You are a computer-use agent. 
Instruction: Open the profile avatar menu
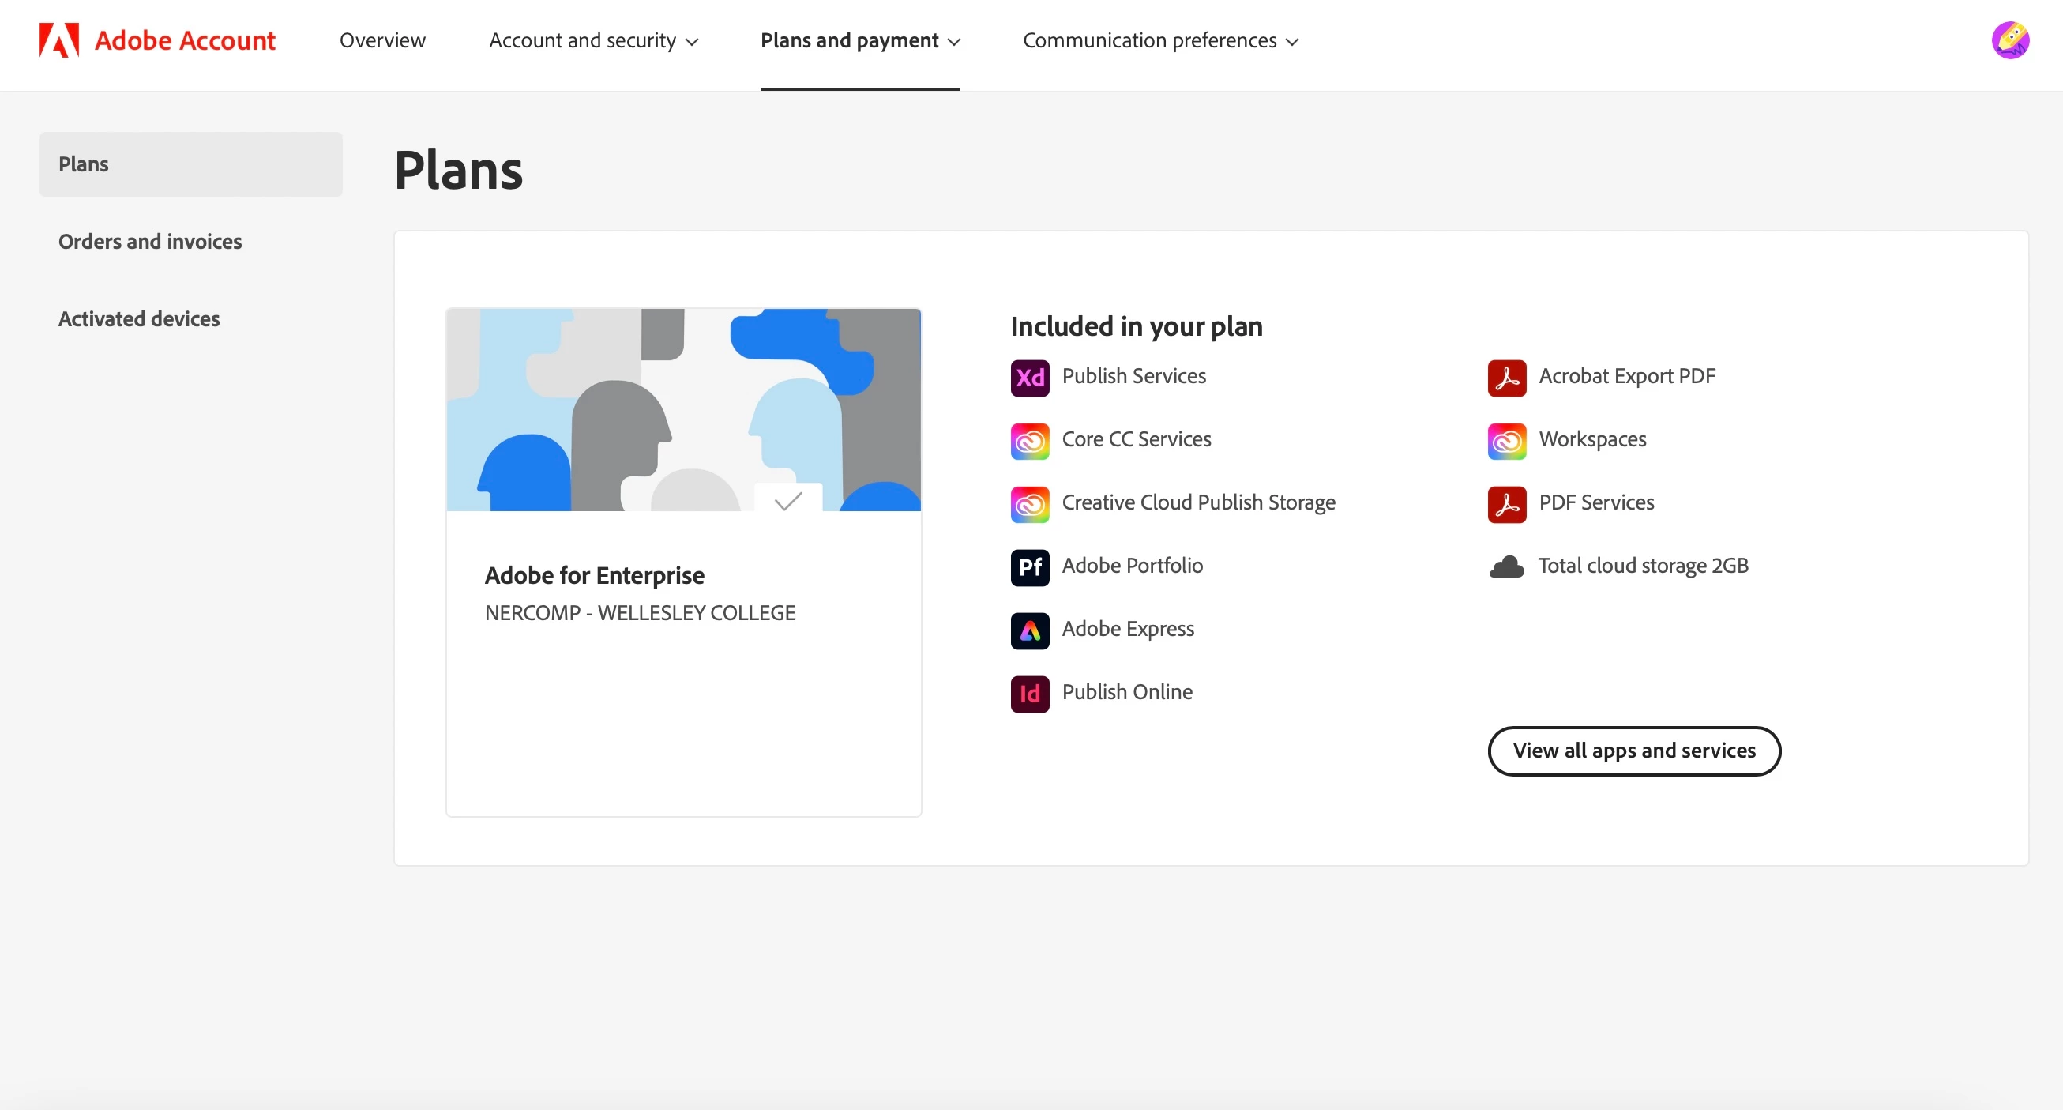coord(2009,40)
